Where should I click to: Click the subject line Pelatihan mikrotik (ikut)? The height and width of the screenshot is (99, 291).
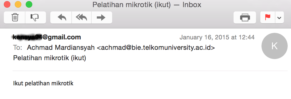tap(50, 58)
